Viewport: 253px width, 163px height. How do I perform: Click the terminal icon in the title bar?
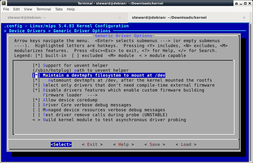click(x=4, y=3)
